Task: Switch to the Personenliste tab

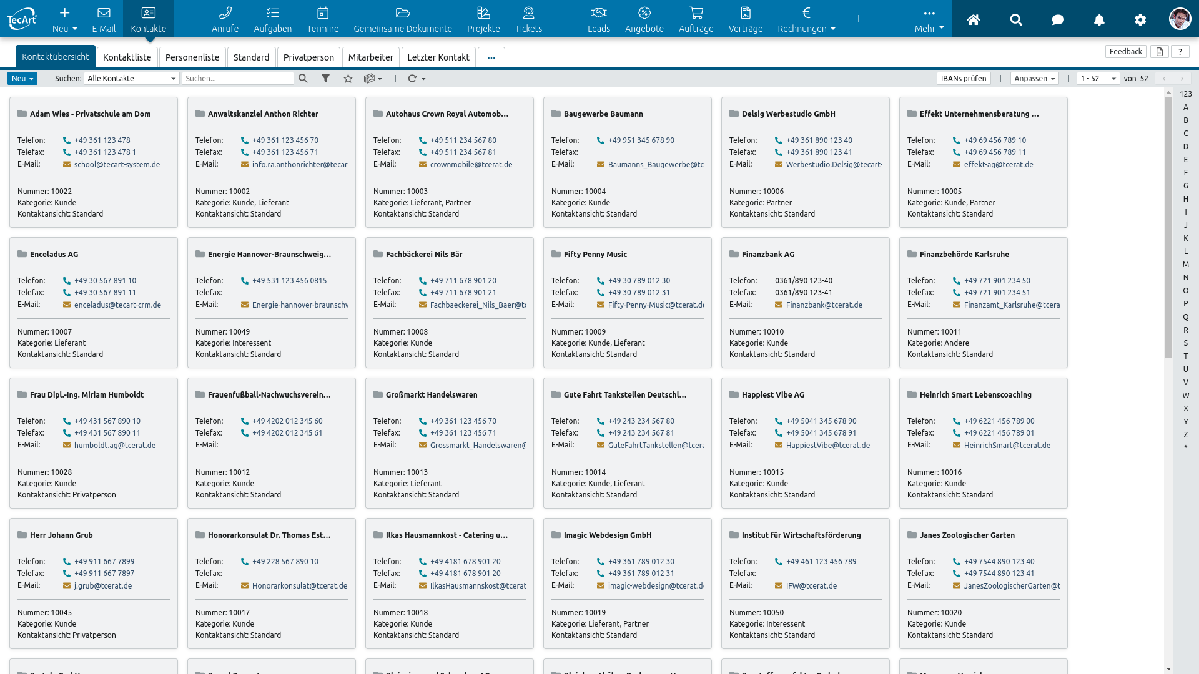Action: point(192,57)
